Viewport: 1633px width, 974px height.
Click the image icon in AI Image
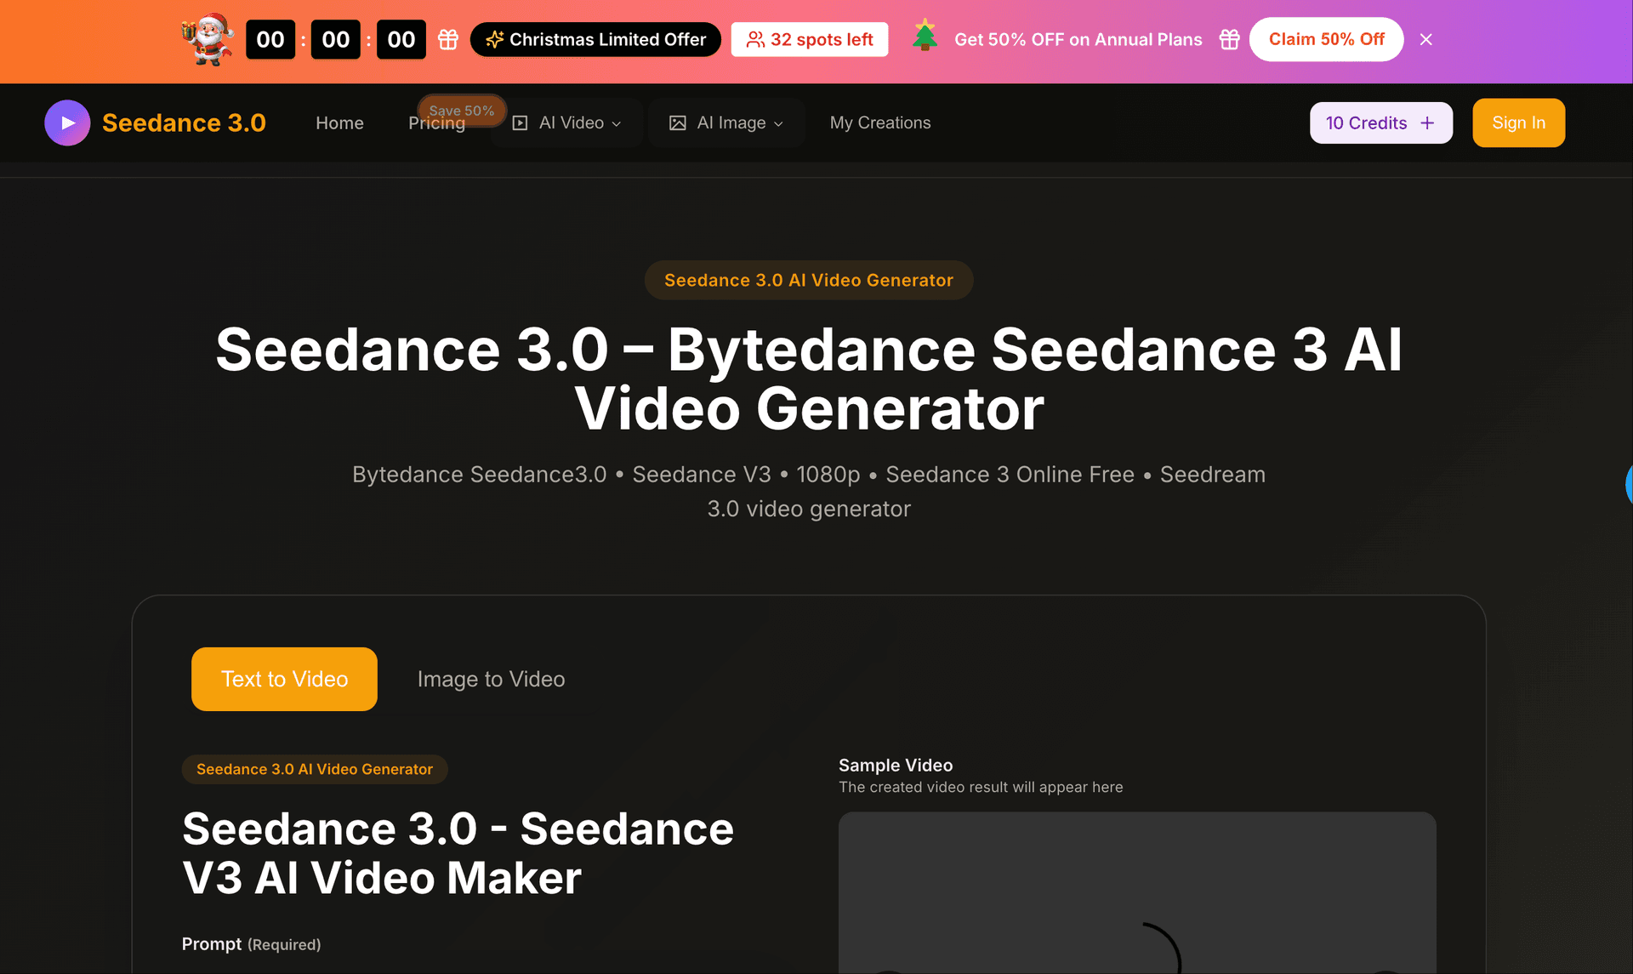(x=678, y=122)
